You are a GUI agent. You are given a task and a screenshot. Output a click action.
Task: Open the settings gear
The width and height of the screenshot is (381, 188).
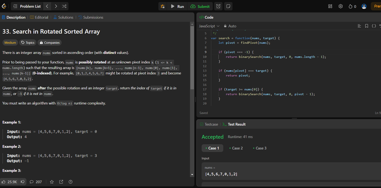pos(341,6)
